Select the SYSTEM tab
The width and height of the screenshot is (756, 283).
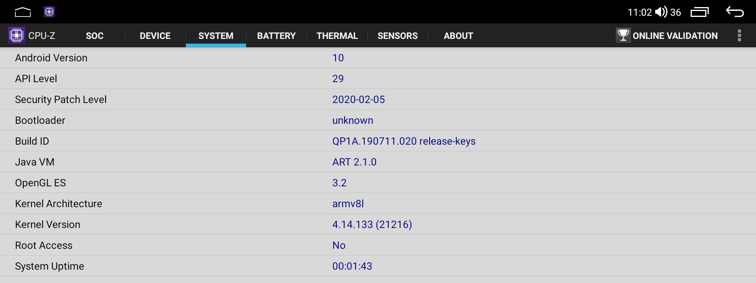click(x=216, y=36)
